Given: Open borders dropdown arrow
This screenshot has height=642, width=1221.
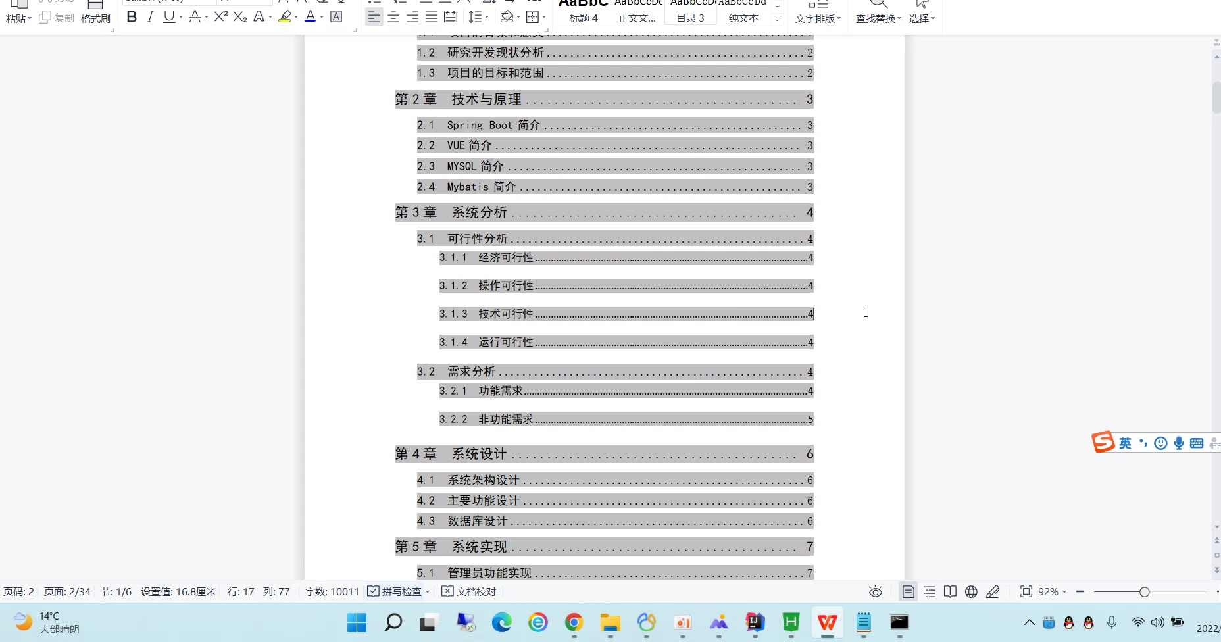Looking at the screenshot, I should 544,18.
